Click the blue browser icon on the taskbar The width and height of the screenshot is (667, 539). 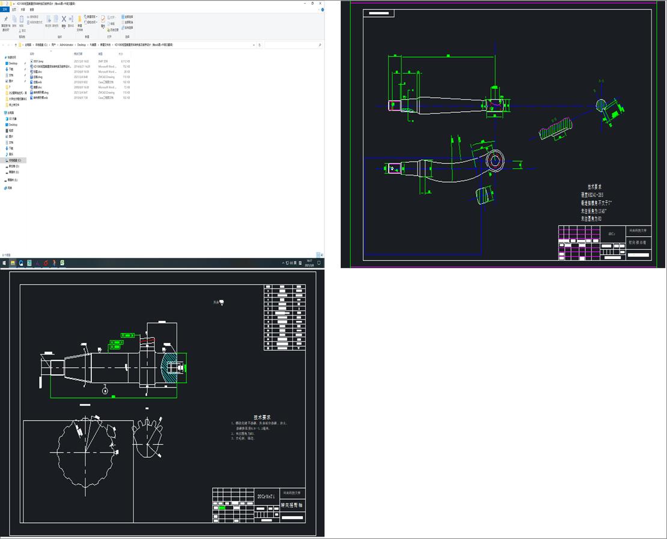[x=21, y=263]
